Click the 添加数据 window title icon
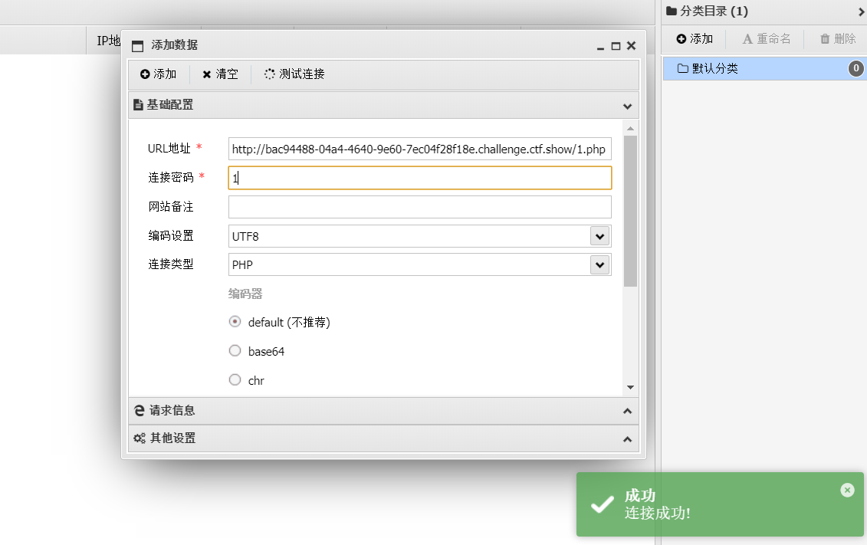 pyautogui.click(x=138, y=46)
